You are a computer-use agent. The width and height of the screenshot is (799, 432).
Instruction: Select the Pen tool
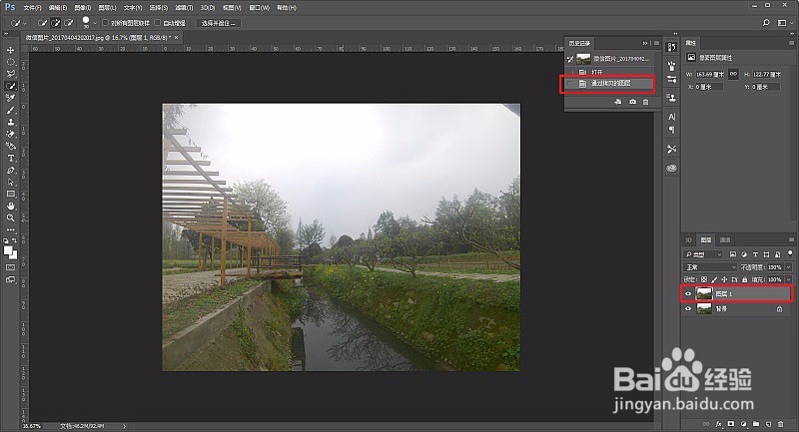pos(10,170)
